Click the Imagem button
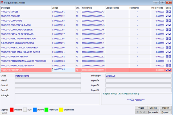This screenshot has width=173, height=115. pyautogui.click(x=165, y=108)
